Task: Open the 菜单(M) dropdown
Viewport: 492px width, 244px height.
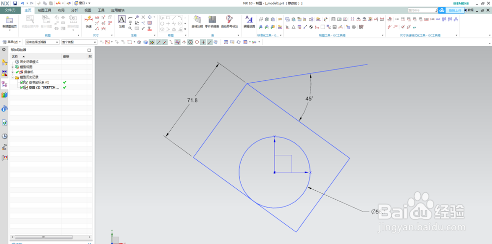Action: pos(12,42)
